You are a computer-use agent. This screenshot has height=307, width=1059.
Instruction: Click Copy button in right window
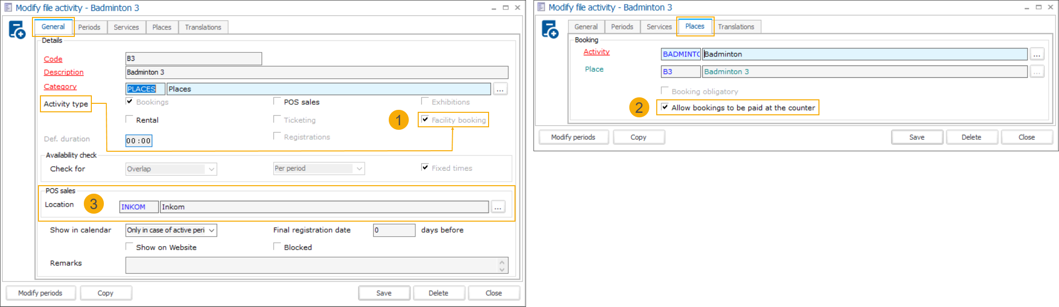[638, 137]
